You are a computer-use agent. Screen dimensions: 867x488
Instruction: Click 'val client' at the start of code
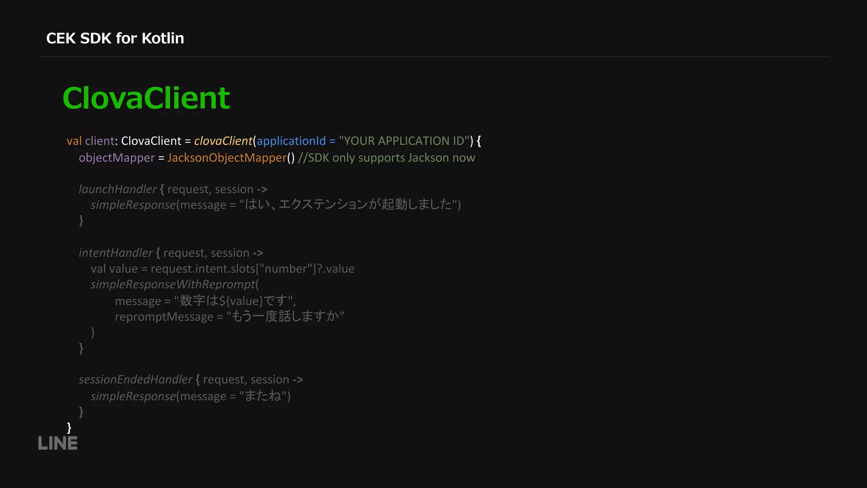point(91,141)
